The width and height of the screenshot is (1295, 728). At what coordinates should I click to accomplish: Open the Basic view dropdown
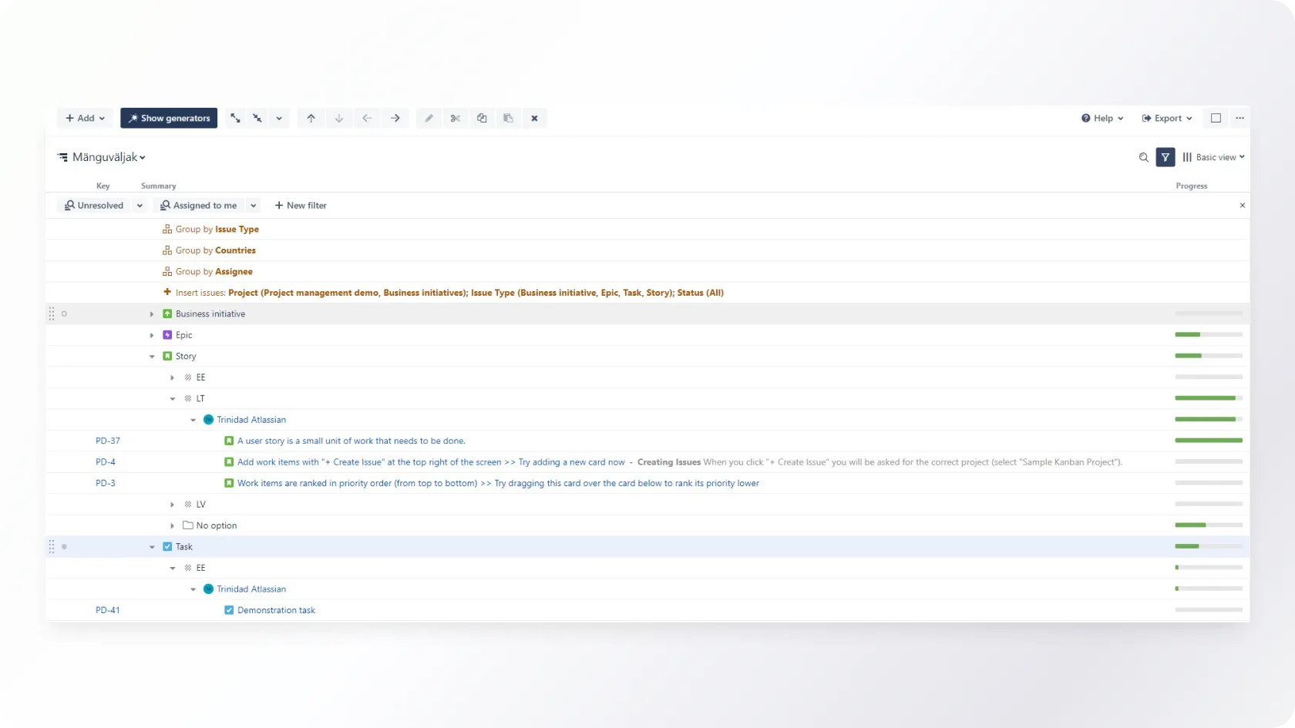coord(1214,157)
